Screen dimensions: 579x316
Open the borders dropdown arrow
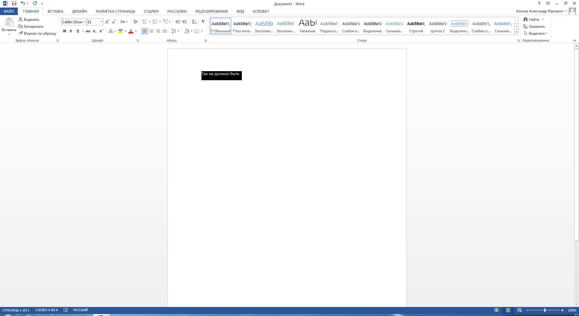pyautogui.click(x=202, y=31)
